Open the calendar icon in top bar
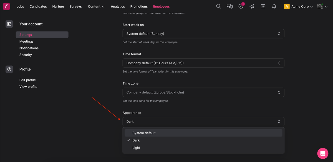Image resolution: width=333 pixels, height=162 pixels. (263, 6)
